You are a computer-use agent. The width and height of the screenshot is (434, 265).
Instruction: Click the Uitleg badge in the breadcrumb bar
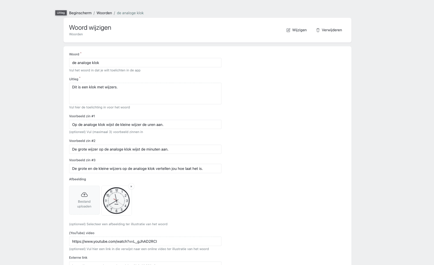click(x=61, y=13)
